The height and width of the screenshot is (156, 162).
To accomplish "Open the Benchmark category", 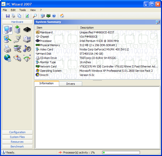I will coord(17,146).
